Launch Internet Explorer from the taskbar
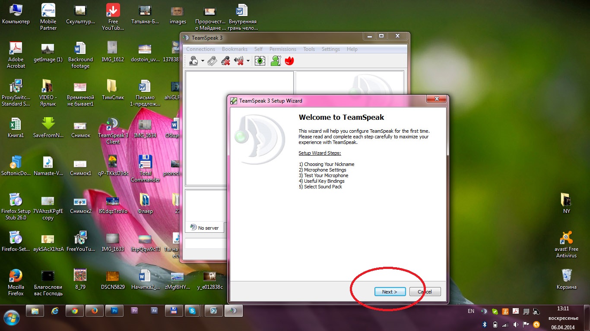This screenshot has width=590, height=331. [x=55, y=311]
